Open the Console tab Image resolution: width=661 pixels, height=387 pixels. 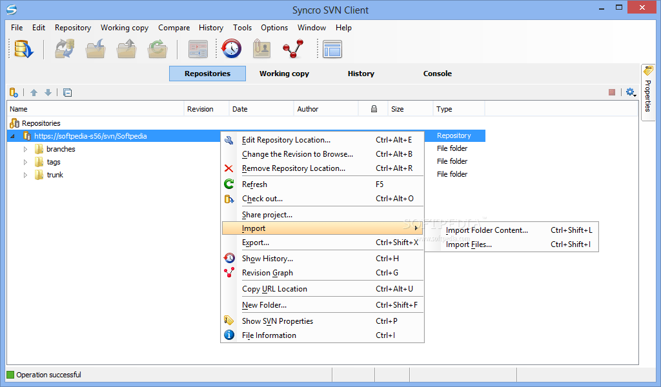pyautogui.click(x=437, y=74)
